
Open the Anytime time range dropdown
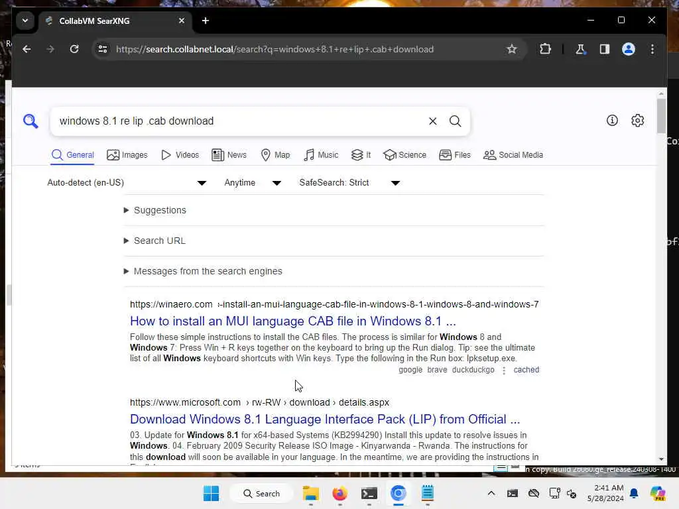click(253, 183)
